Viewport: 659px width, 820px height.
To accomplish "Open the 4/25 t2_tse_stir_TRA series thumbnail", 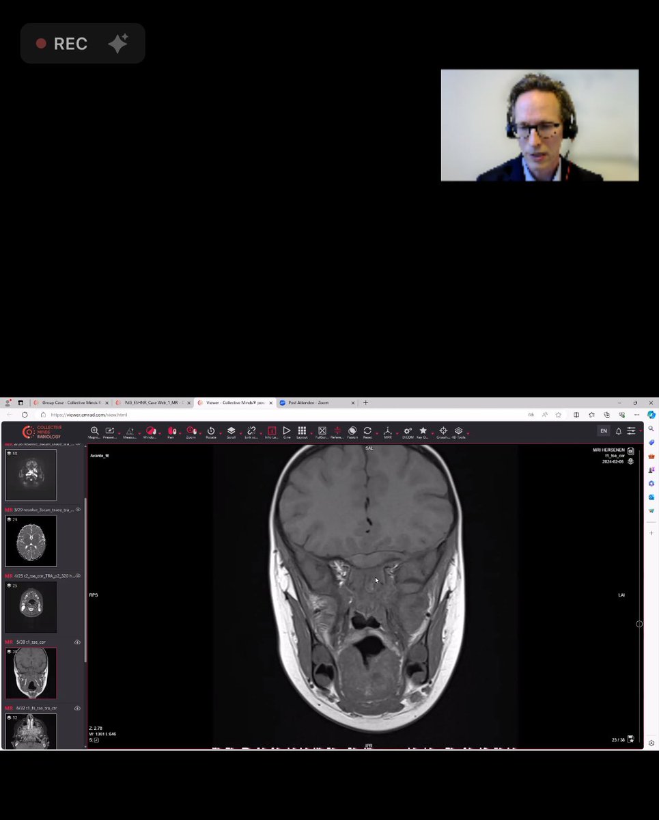I will click(x=31, y=607).
